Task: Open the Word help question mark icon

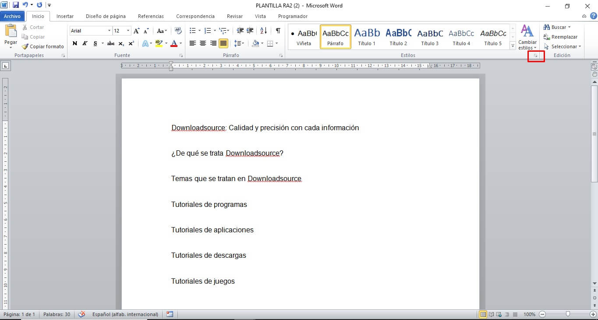Action: click(593, 16)
